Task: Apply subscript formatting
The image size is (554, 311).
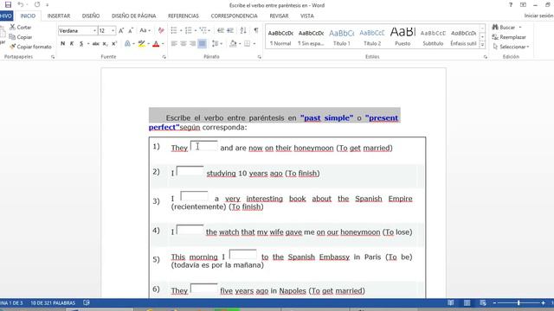Action: coord(105,44)
